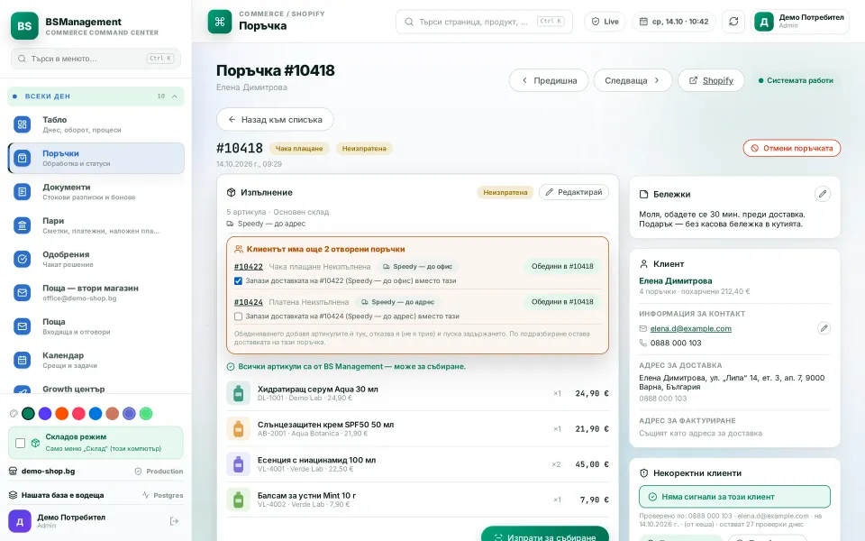
Task: Go to the Следваща order
Action: pos(633,80)
